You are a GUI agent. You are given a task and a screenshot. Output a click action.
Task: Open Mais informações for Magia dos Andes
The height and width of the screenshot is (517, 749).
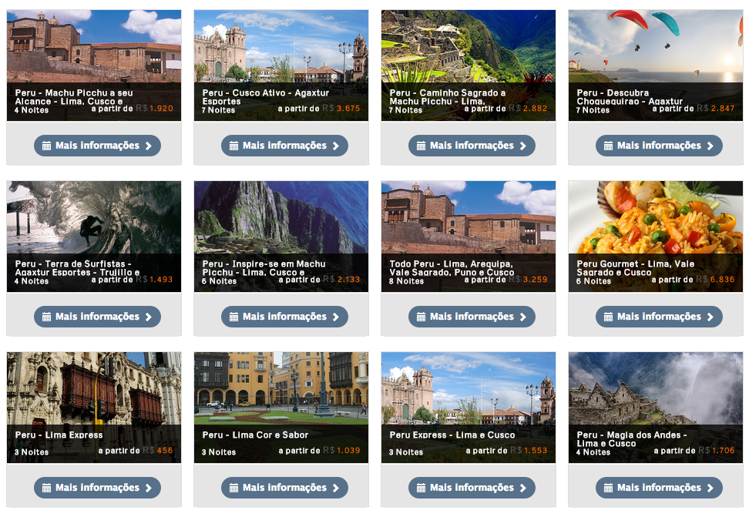659,488
